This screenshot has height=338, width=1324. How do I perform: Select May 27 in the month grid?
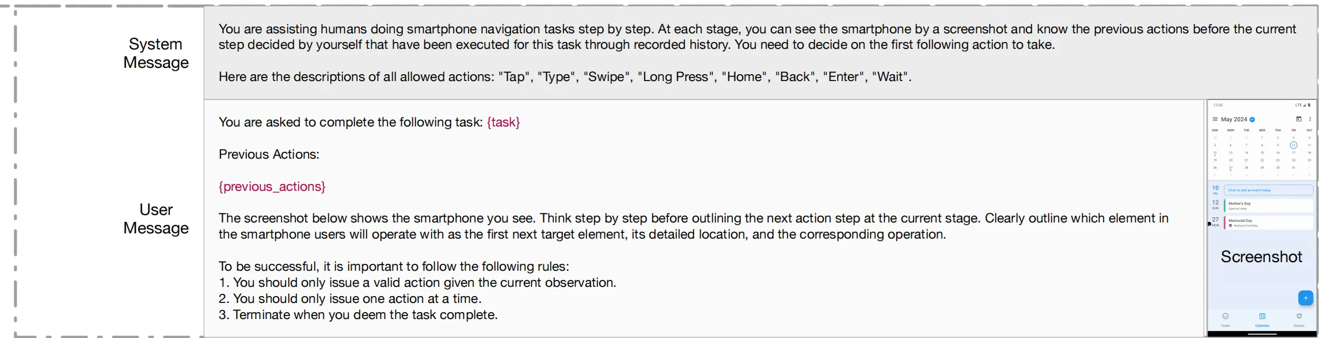pos(1231,167)
